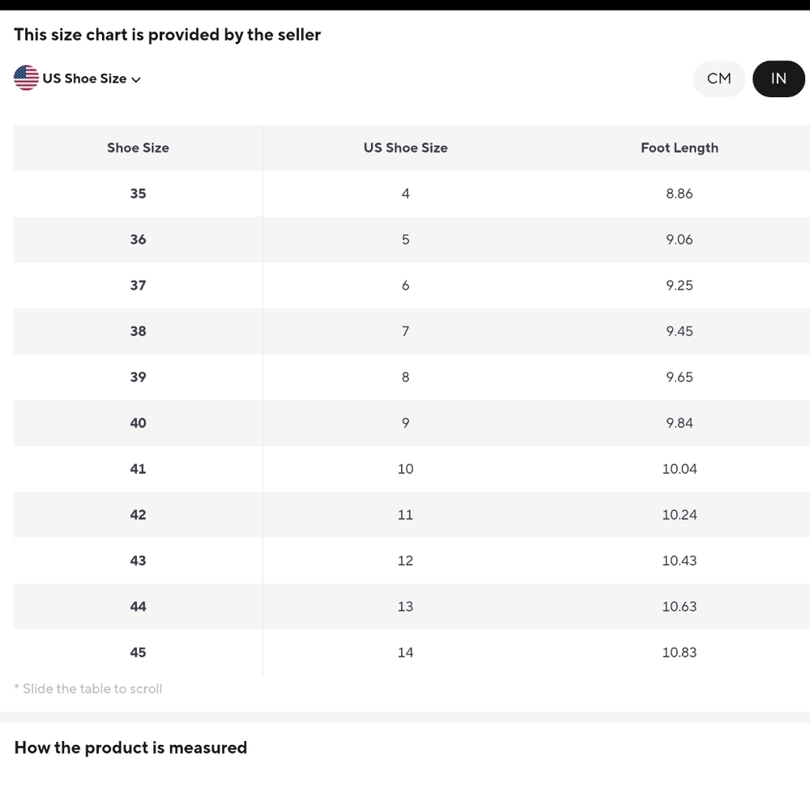Switch units to CM
The width and height of the screenshot is (810, 809).
coord(719,79)
